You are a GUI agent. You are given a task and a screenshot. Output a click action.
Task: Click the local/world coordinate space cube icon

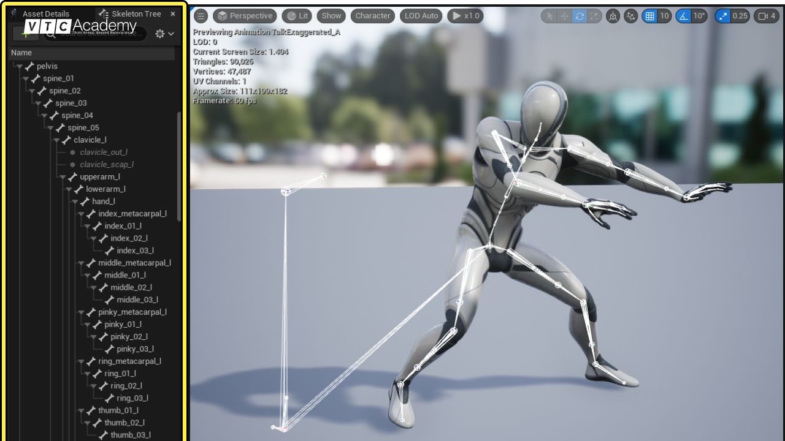coord(613,16)
